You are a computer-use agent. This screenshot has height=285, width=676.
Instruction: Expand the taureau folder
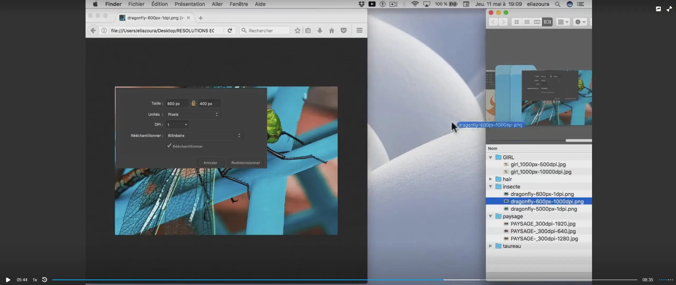(x=490, y=246)
